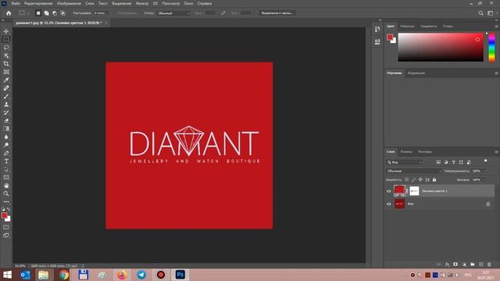Image resolution: width=500 pixels, height=281 pixels.
Task: Choose New selection mode in options bar
Action: (38, 13)
